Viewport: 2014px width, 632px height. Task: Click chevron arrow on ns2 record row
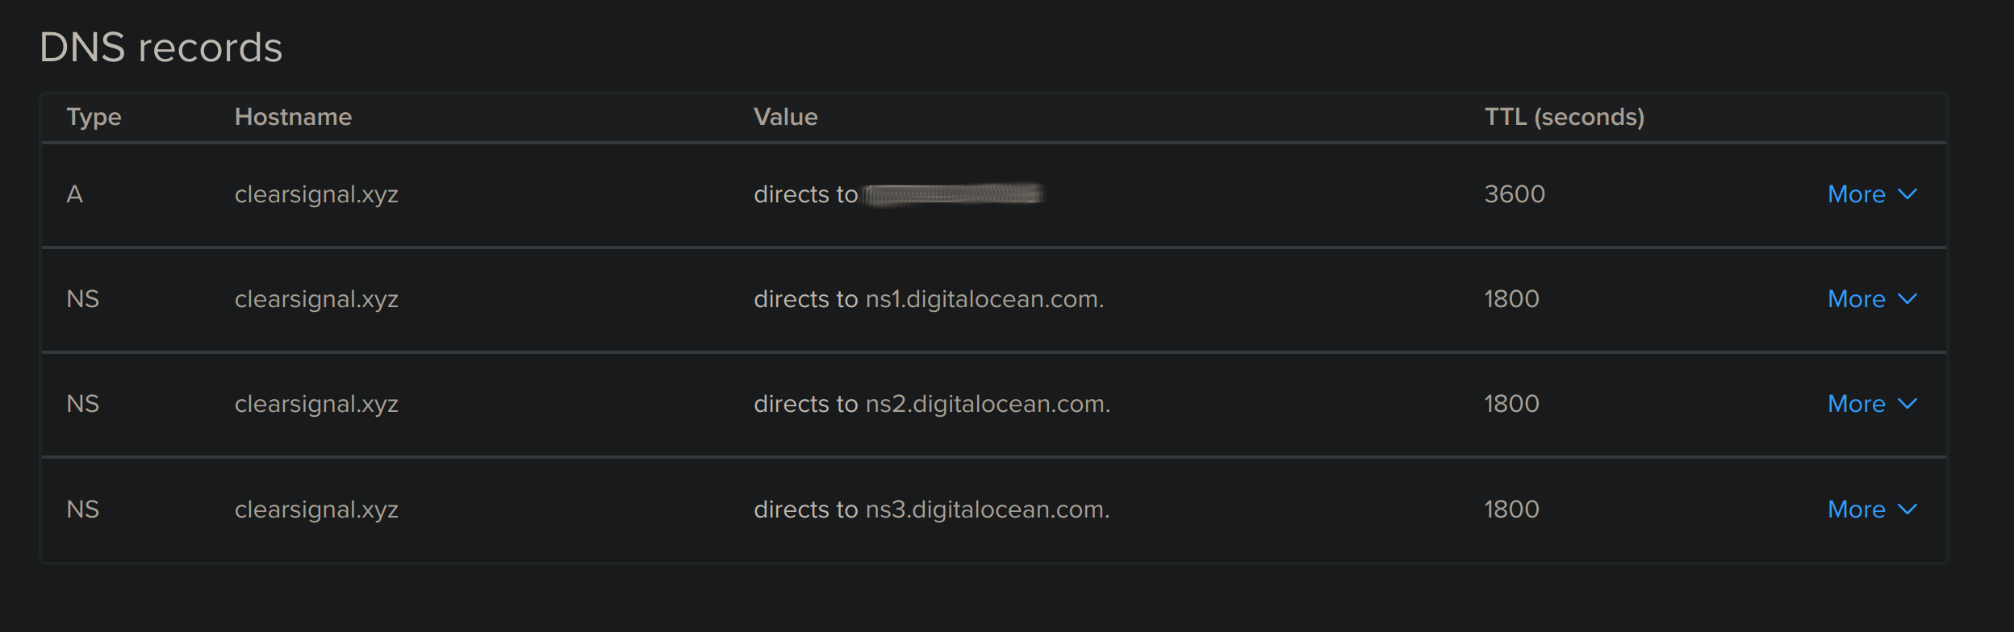coord(1907,404)
